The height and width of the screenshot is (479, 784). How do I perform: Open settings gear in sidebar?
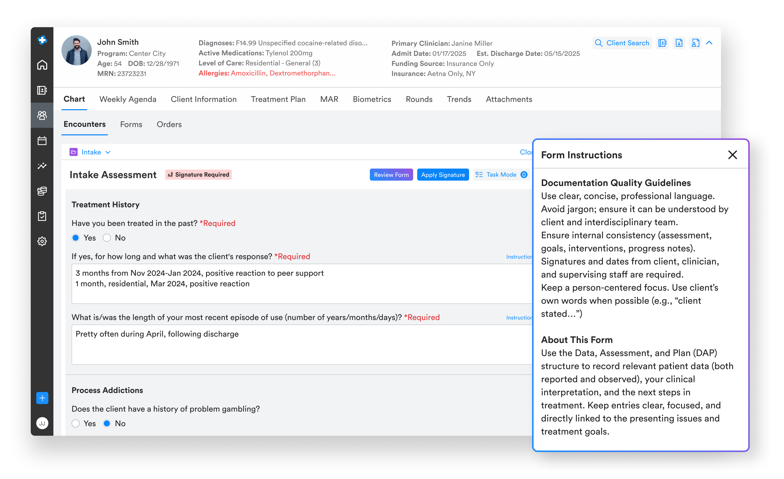coord(42,242)
